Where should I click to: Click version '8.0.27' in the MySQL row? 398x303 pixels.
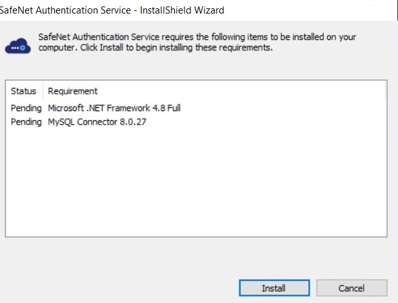click(x=134, y=121)
